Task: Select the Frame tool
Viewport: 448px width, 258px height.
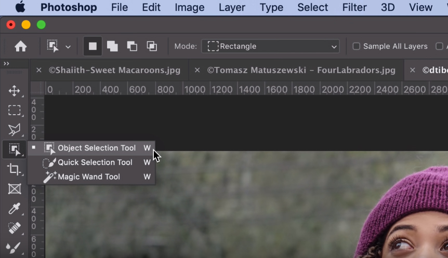Action: (14, 189)
